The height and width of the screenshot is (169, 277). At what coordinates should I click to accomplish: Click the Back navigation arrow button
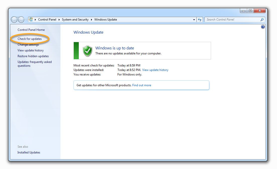14,20
